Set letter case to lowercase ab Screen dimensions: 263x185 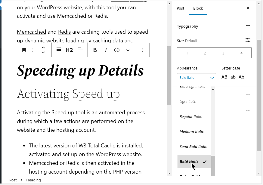pyautogui.click(x=233, y=77)
